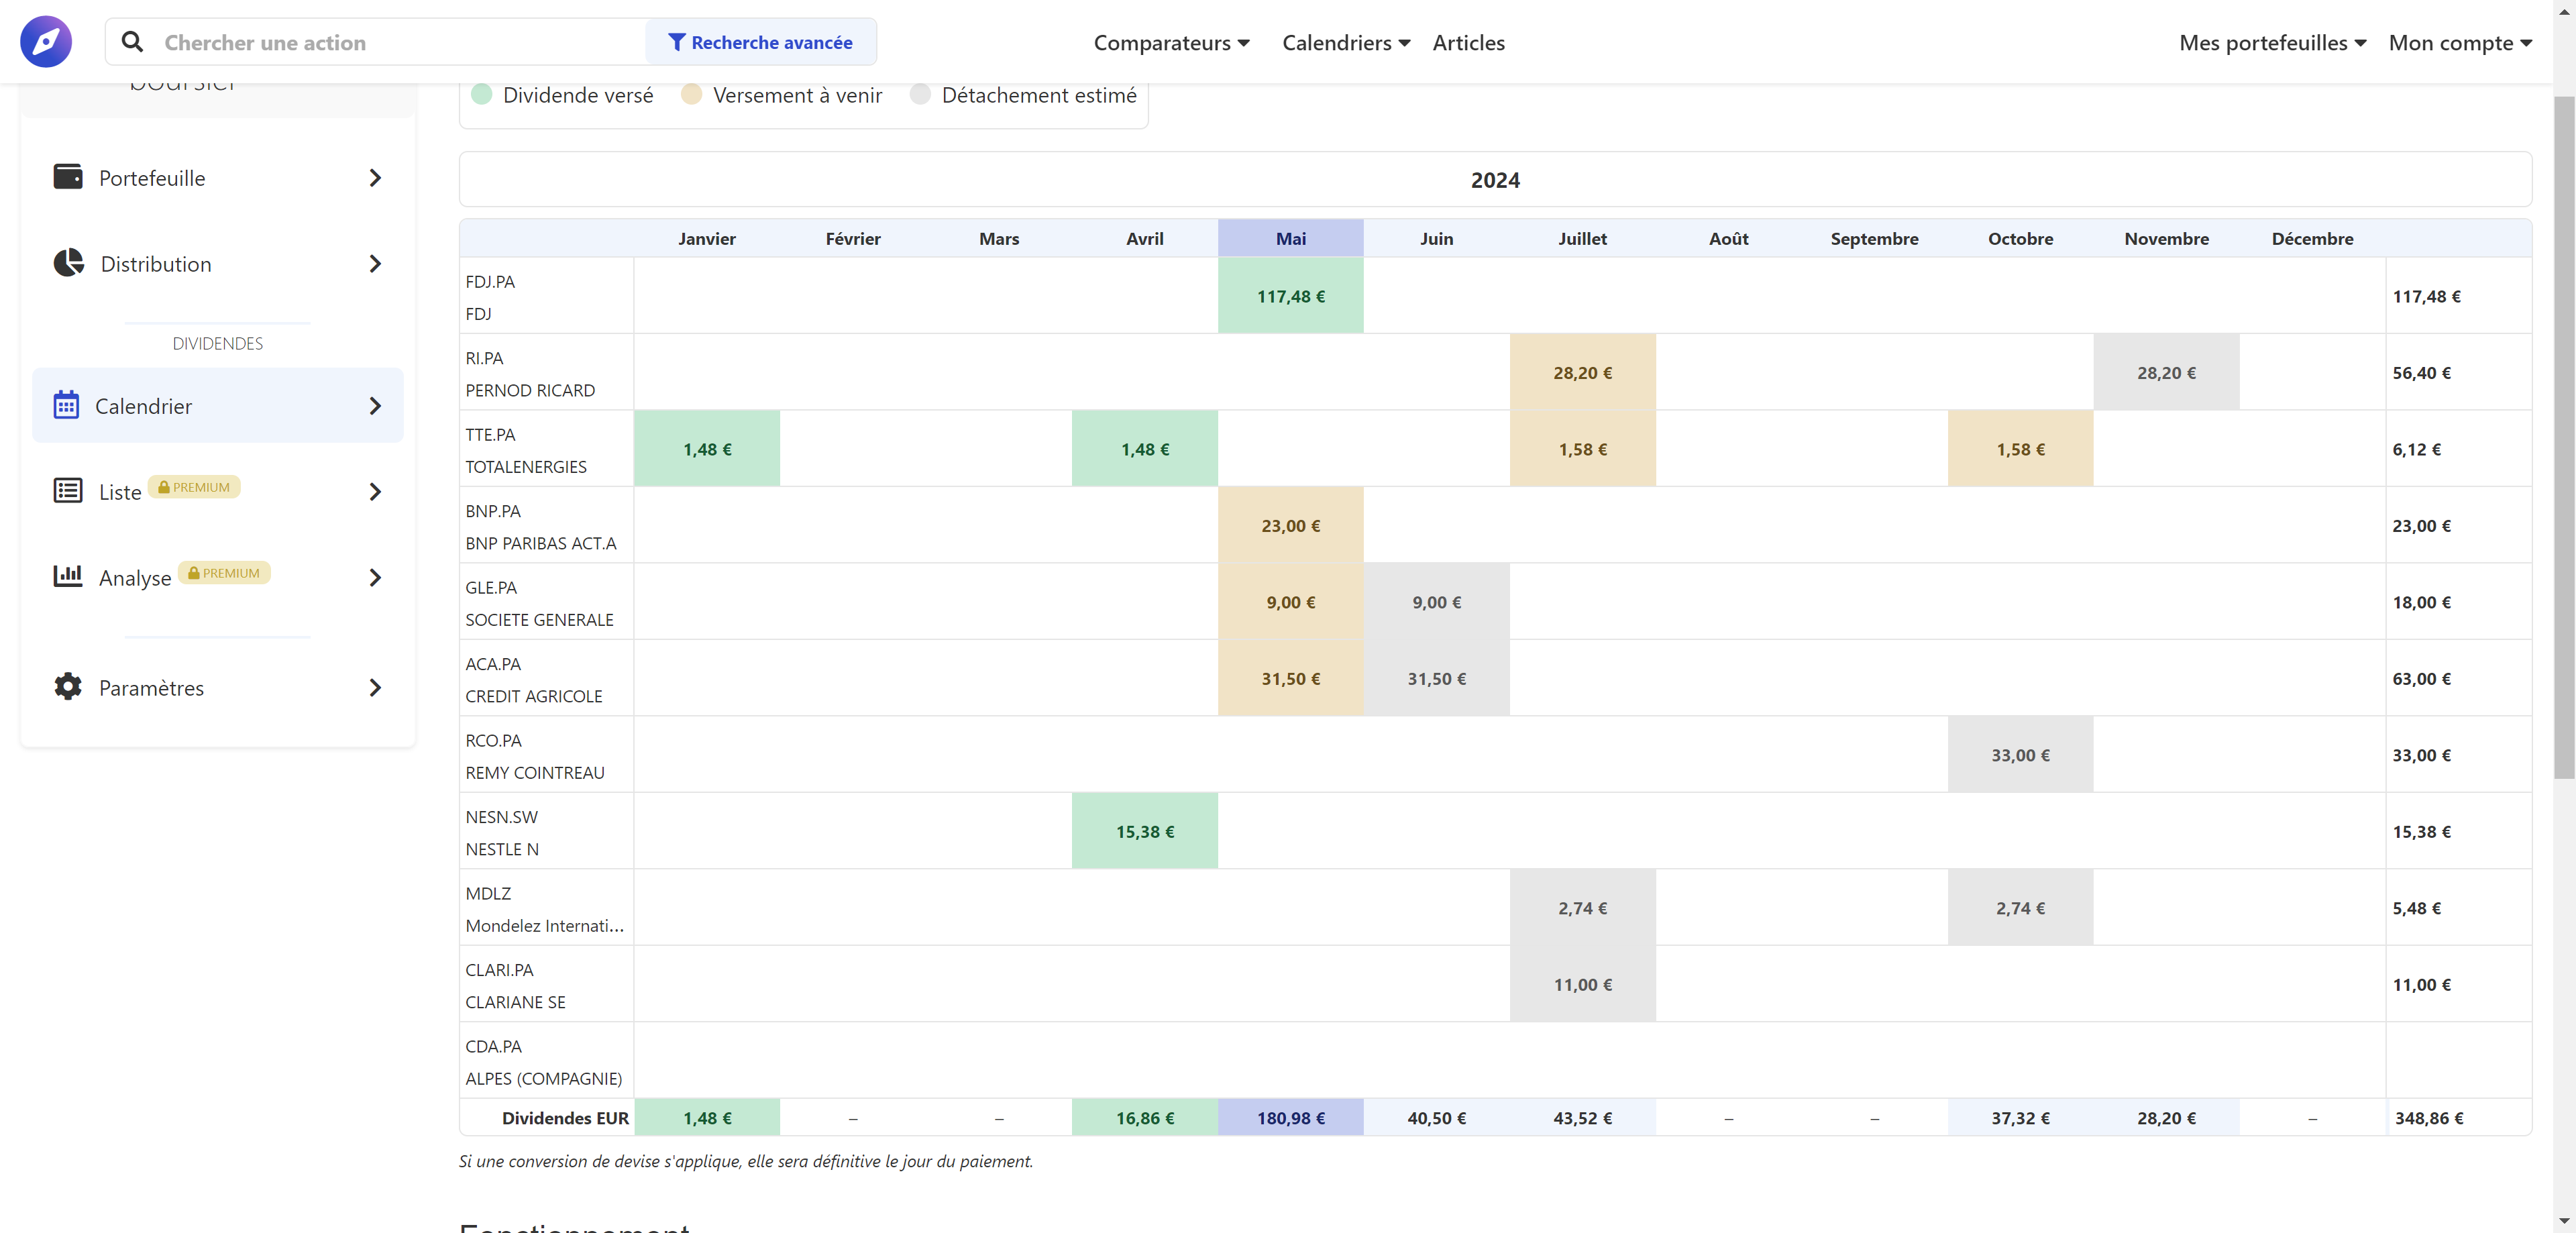2576x1233 pixels.
Task: Toggle the Versement à venir legend dot
Action: click(691, 95)
